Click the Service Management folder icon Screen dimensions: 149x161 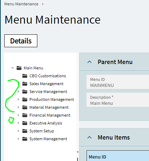(x=25, y=92)
